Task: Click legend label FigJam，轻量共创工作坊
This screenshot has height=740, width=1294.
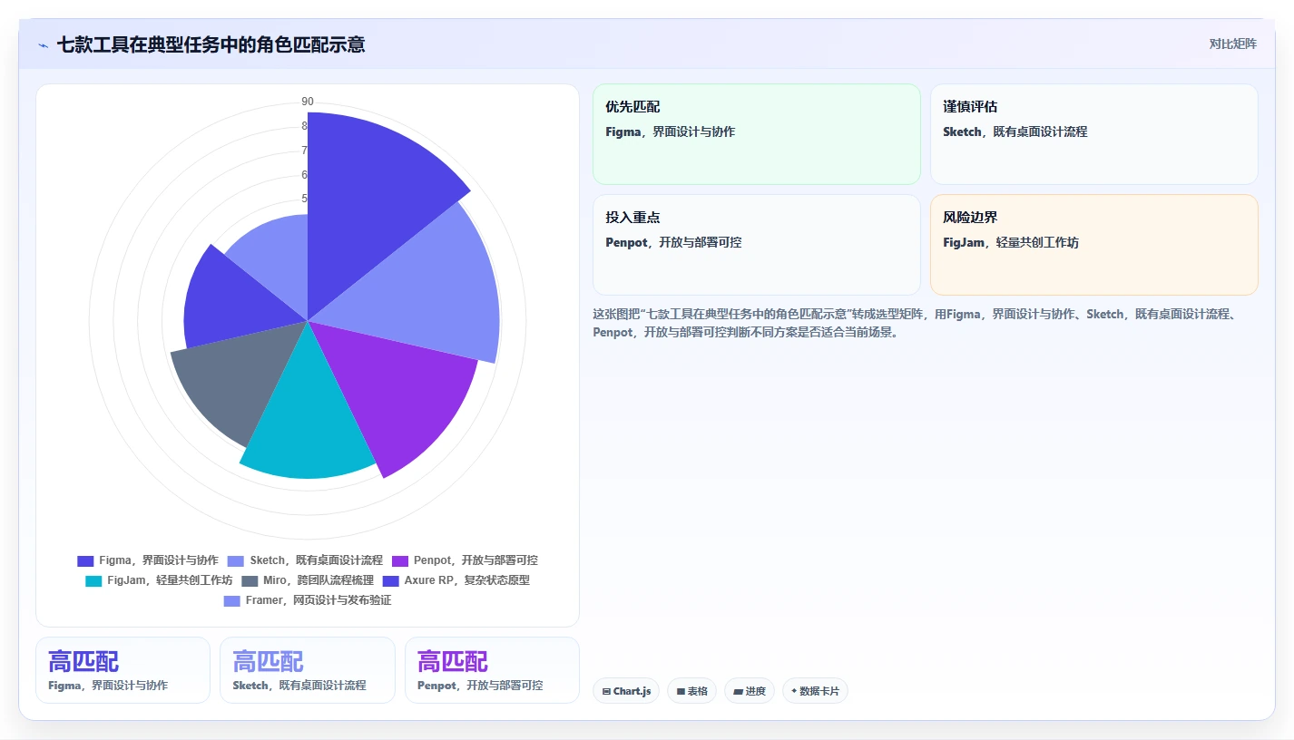Action: point(170,581)
